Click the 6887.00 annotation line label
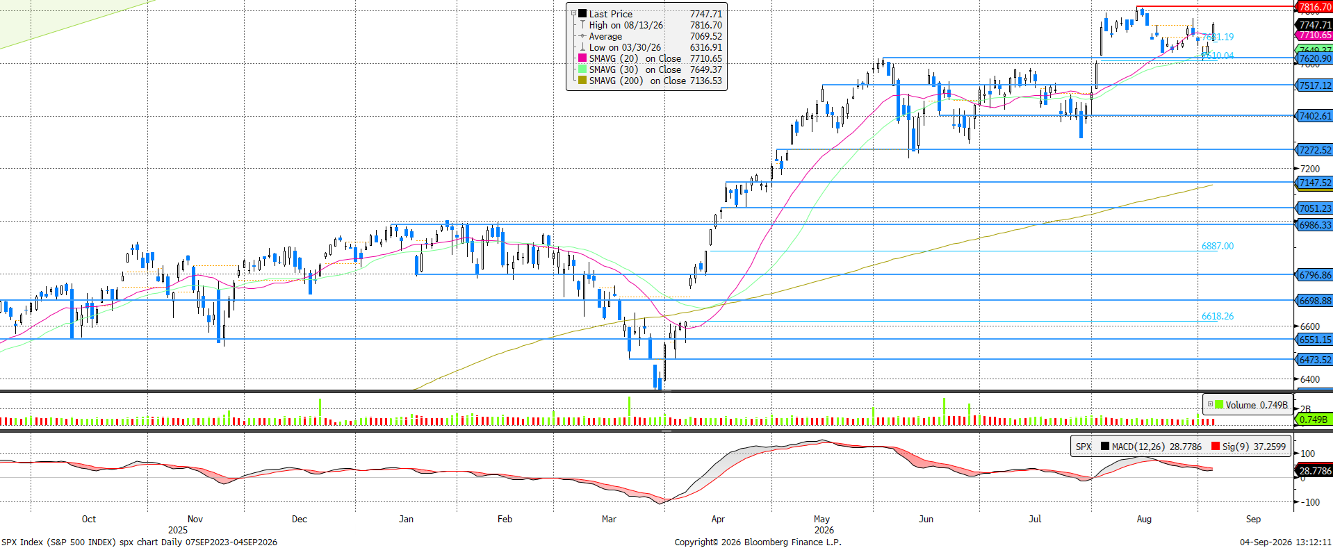 click(1218, 246)
